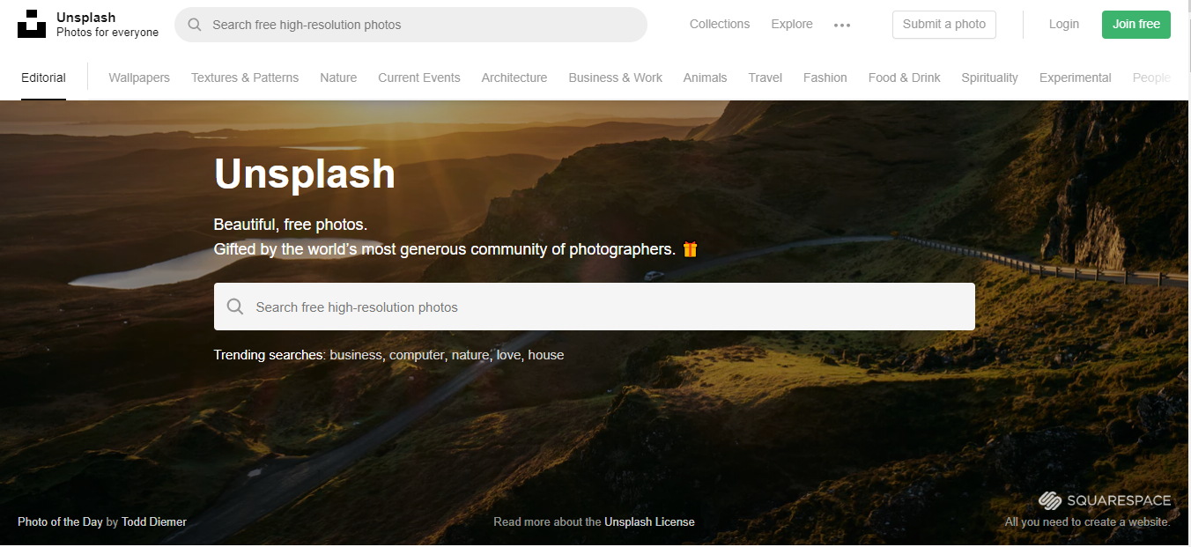The height and width of the screenshot is (547, 1191).
Task: Click magnifier icon in hero search box
Action: tap(235, 307)
